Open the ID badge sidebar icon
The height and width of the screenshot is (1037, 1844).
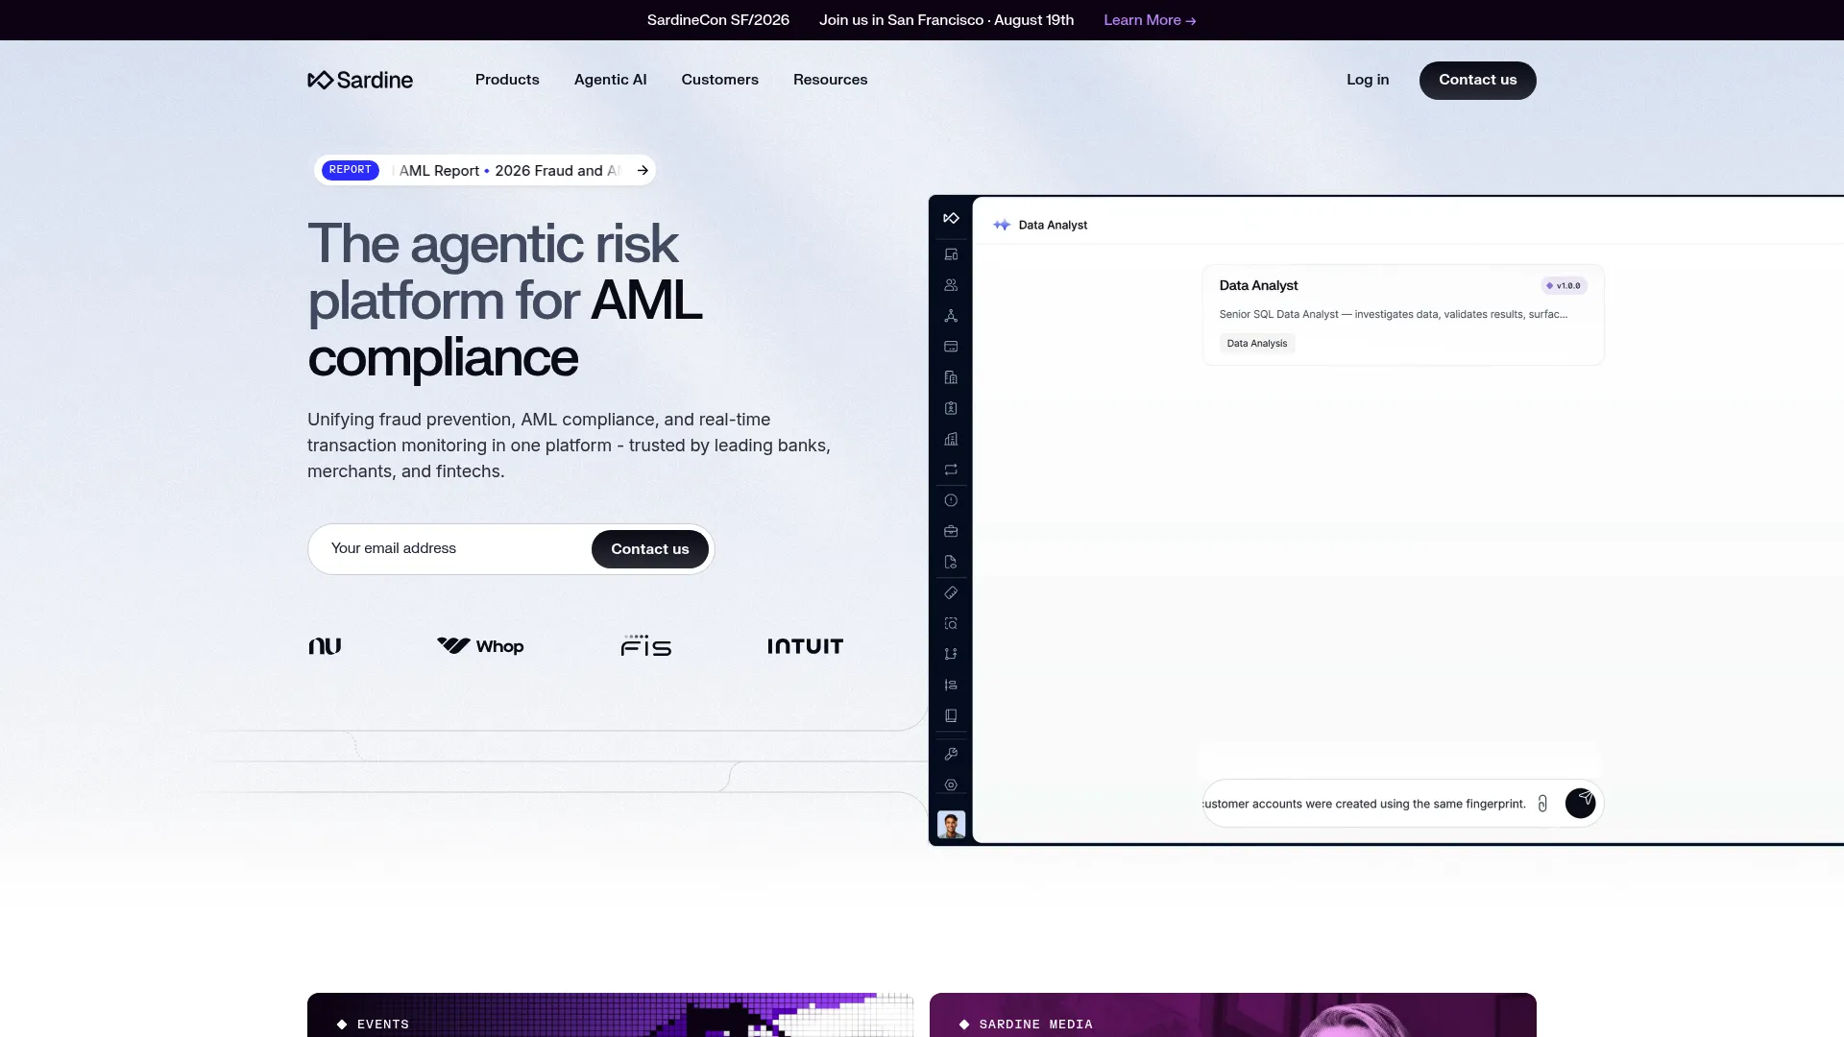pos(951,408)
